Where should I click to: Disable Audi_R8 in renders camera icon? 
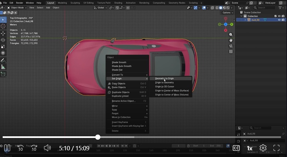point(283,20)
